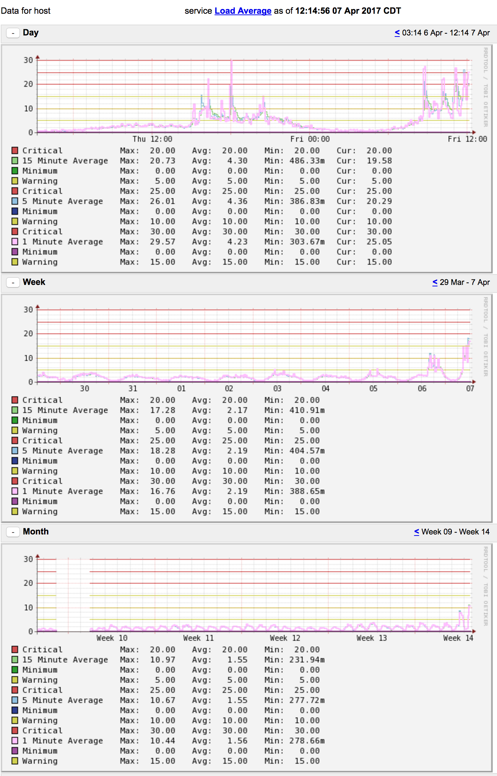Click Week graph '15 Minute Average' legend label
Image resolution: width=497 pixels, height=776 pixels.
[65, 410]
